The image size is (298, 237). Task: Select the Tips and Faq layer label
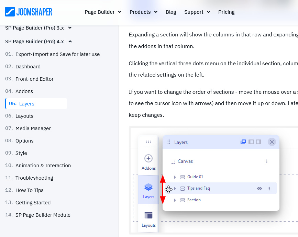(199, 188)
